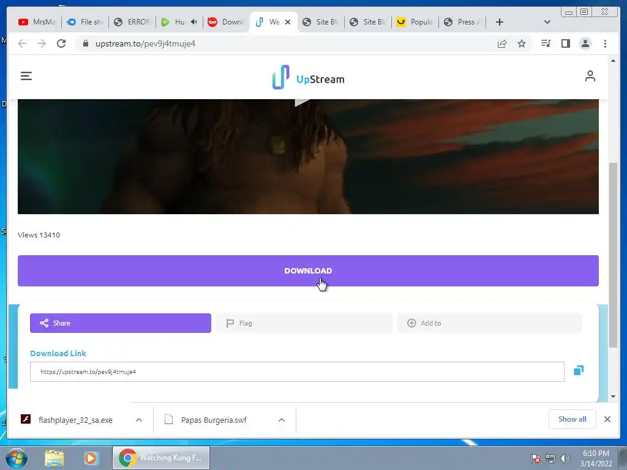Switch to the Downl tab
The width and height of the screenshot is (627, 470).
click(227, 22)
